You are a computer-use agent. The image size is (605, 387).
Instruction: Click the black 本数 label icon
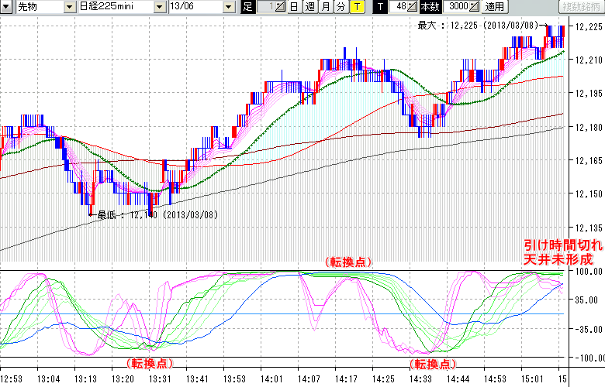click(x=429, y=7)
